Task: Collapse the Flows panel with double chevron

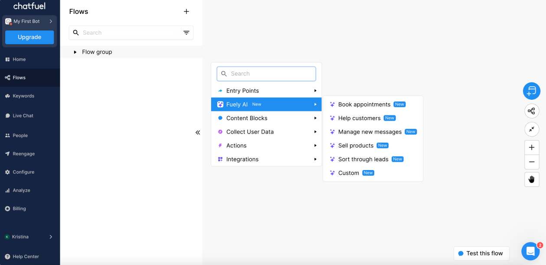Action: tap(198, 133)
